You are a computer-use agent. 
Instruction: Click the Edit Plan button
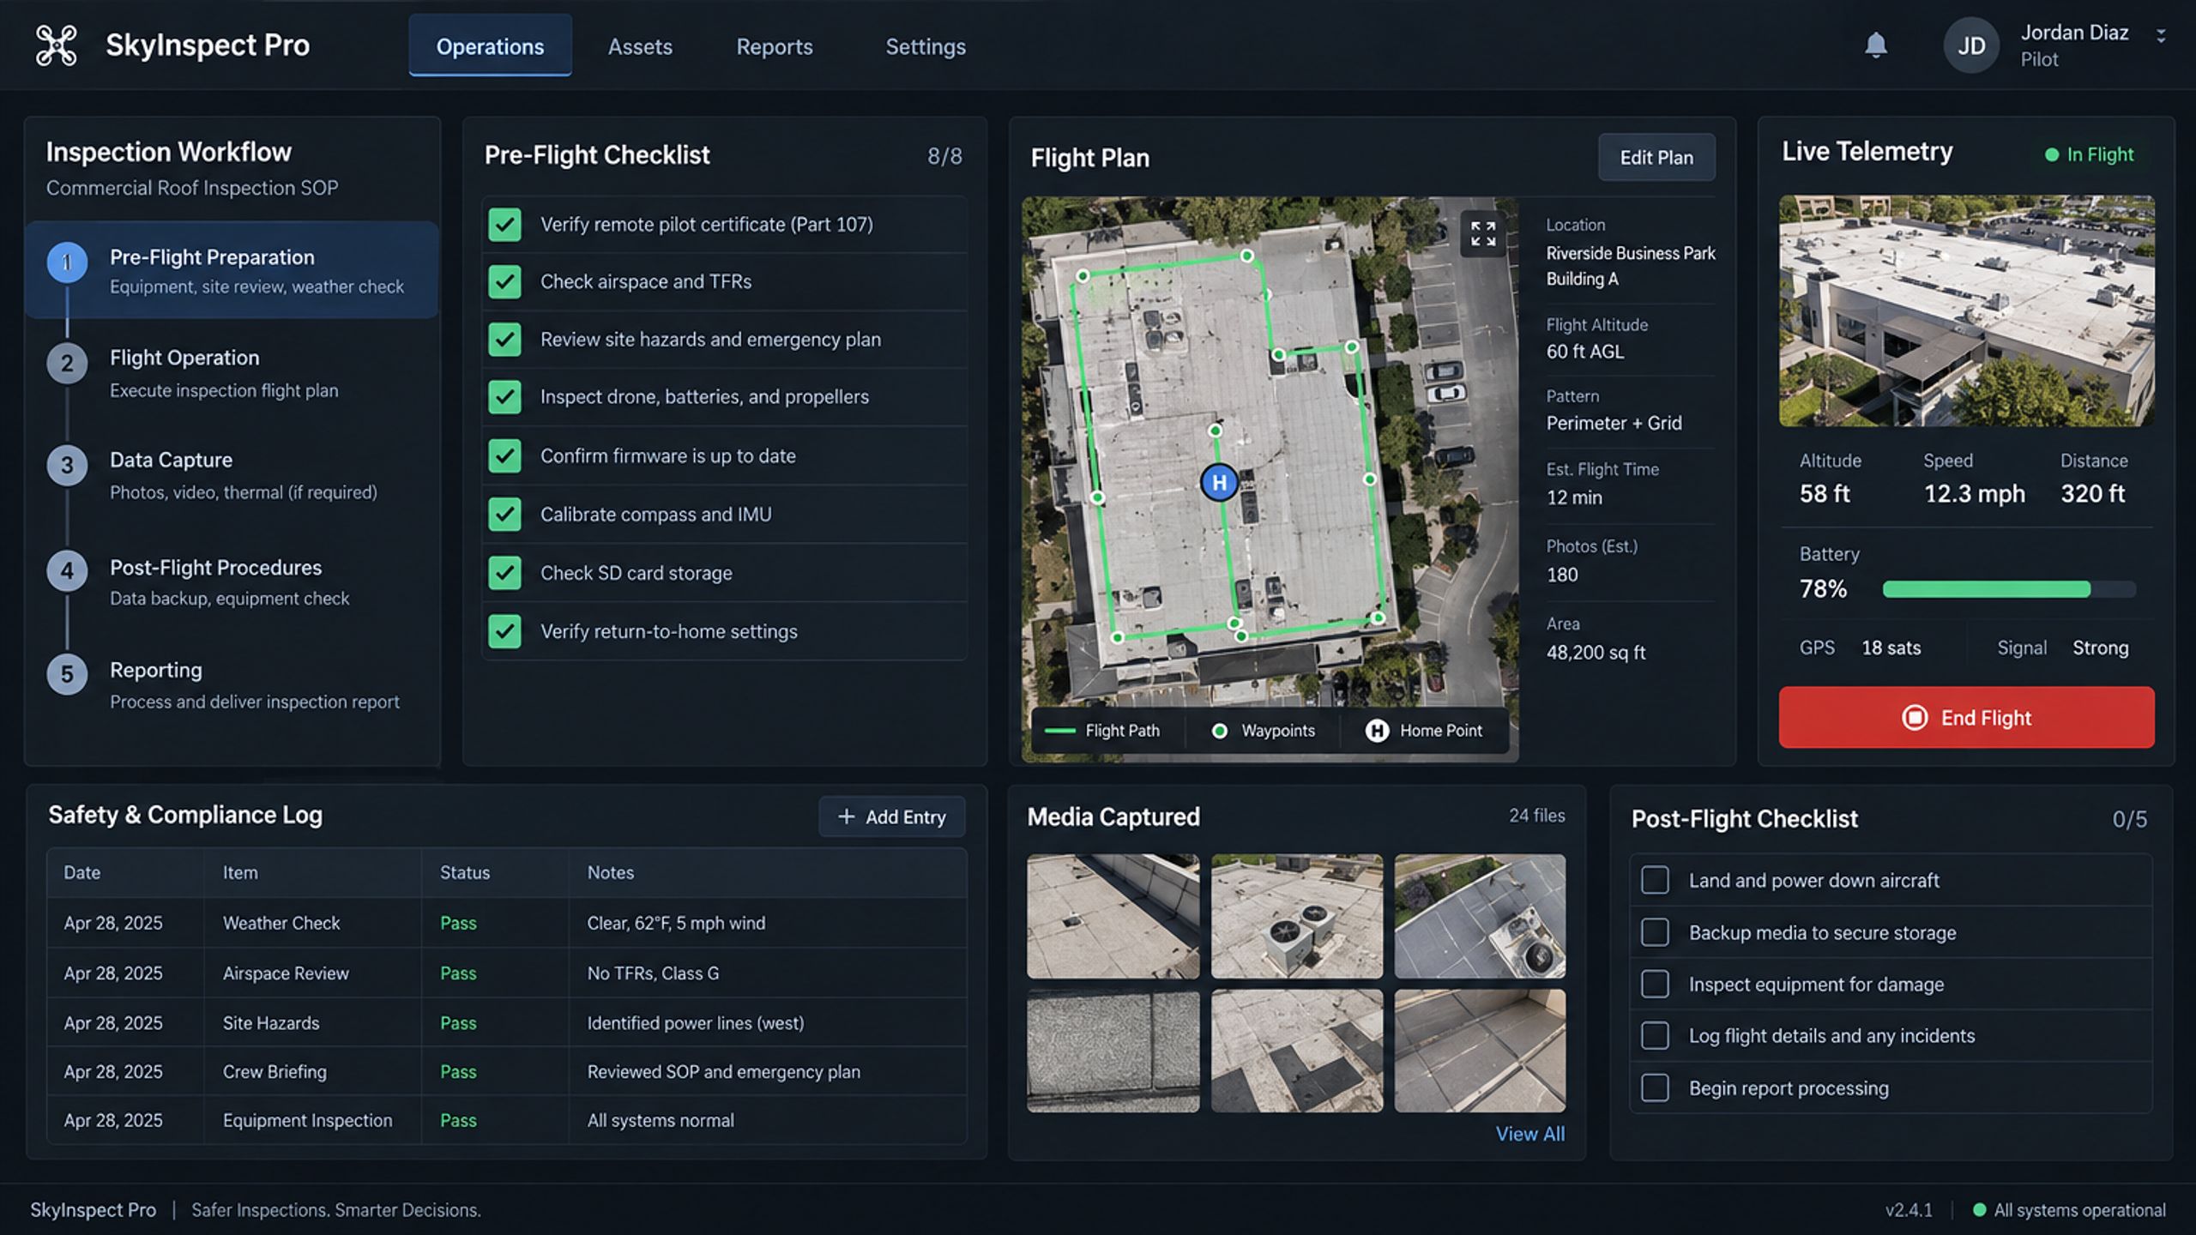[x=1656, y=157]
